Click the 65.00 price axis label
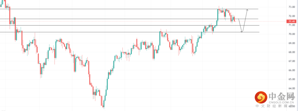298x111 pixels. coord(292,79)
